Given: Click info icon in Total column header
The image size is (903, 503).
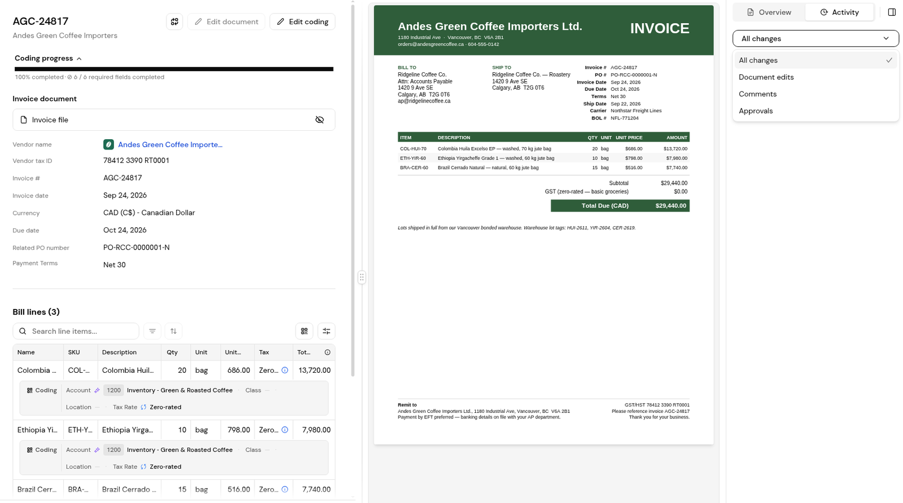Looking at the screenshot, I should 327,352.
